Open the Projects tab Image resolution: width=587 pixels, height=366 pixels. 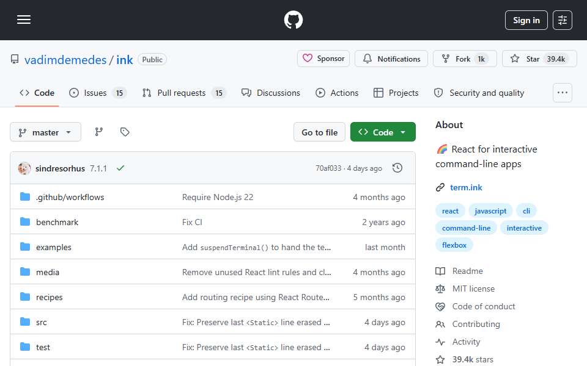(396, 93)
